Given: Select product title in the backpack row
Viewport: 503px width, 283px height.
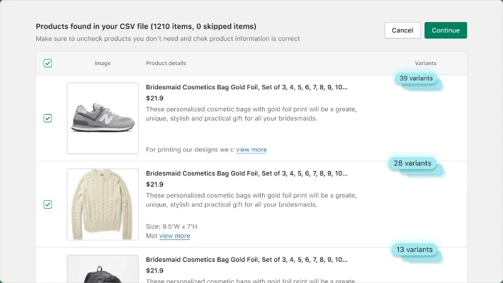Looking at the screenshot, I should pos(247,260).
